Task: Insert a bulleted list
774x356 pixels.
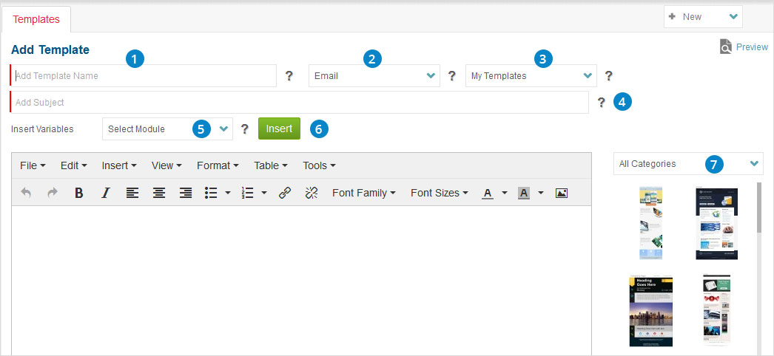Action: click(211, 193)
